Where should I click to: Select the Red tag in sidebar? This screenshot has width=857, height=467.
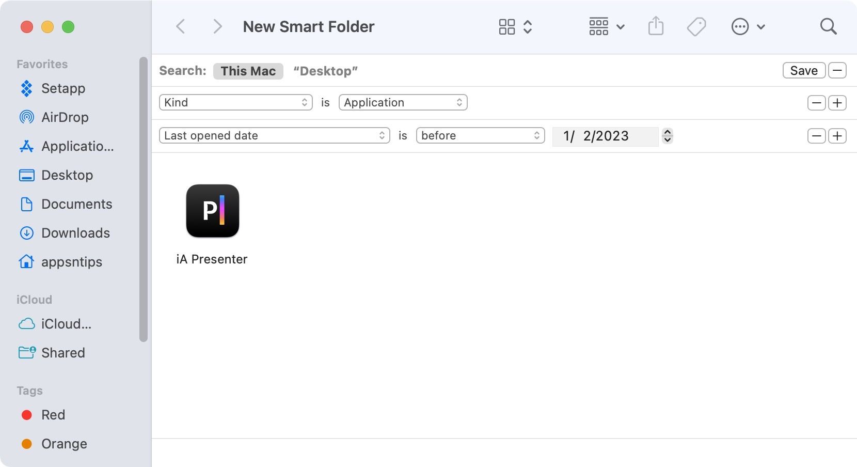[x=53, y=415]
